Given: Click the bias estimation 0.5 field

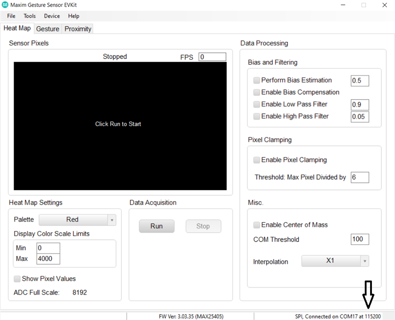Looking at the screenshot, I should click(x=360, y=81).
